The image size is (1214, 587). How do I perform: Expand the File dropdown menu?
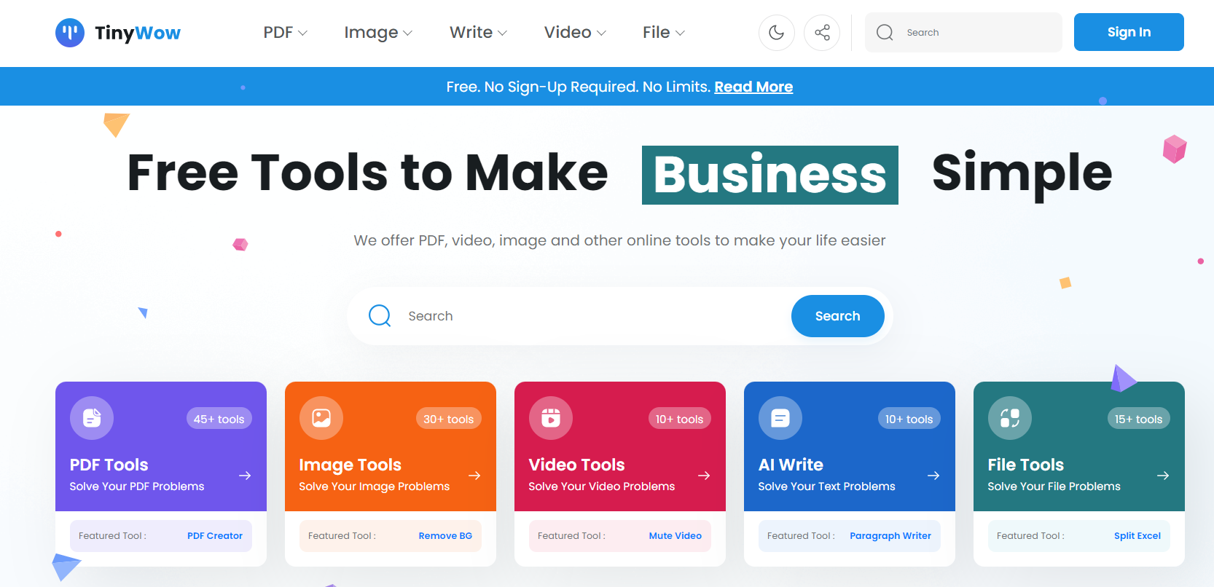[664, 33]
